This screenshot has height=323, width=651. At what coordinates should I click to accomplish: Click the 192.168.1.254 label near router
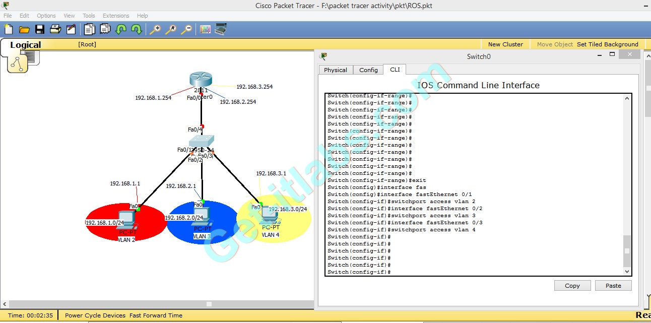pos(153,98)
